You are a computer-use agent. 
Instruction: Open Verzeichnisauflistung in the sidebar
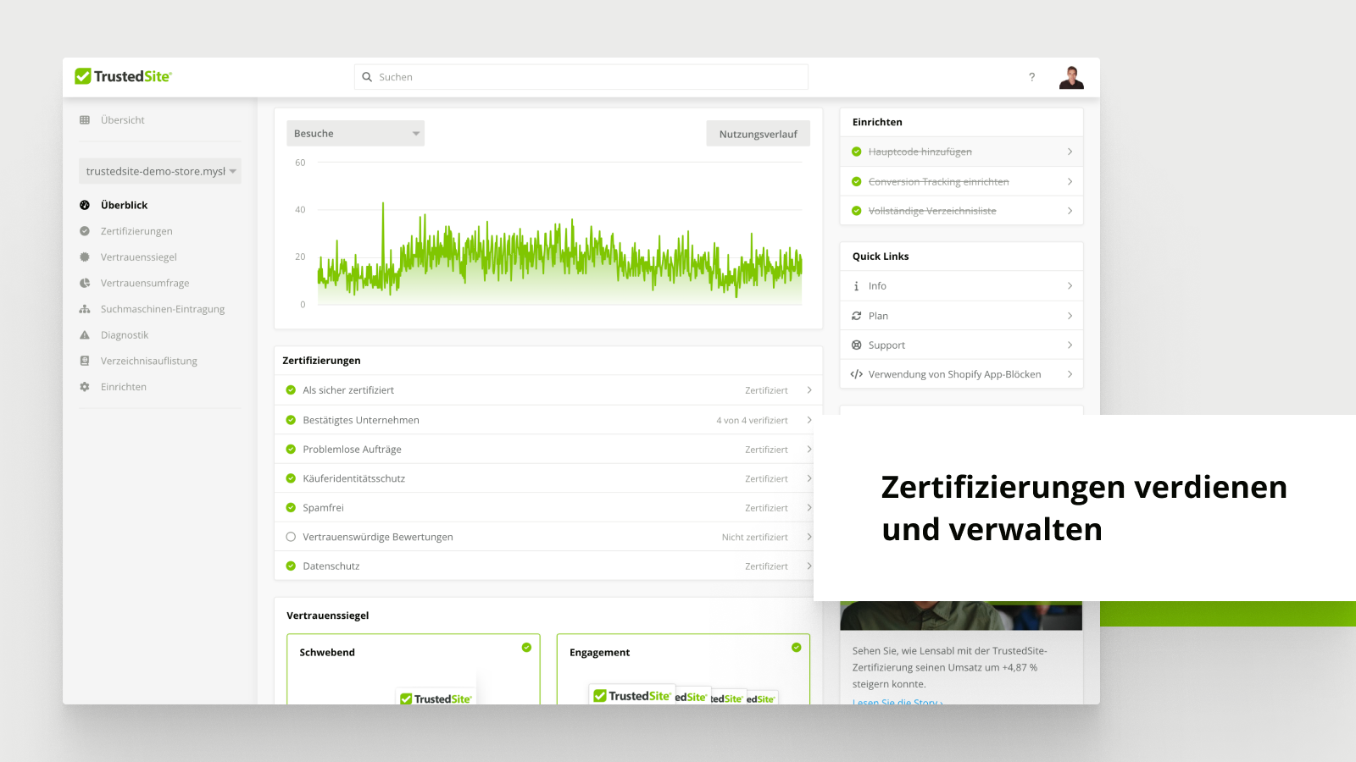click(149, 361)
